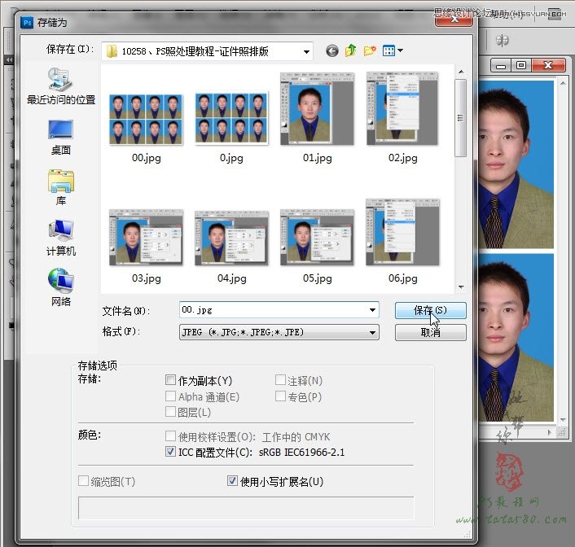Expand the file name dropdown arrow

pos(372,310)
